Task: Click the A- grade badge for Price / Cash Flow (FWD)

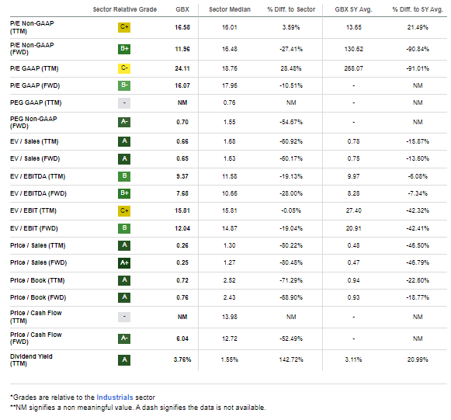Action: [x=124, y=339]
